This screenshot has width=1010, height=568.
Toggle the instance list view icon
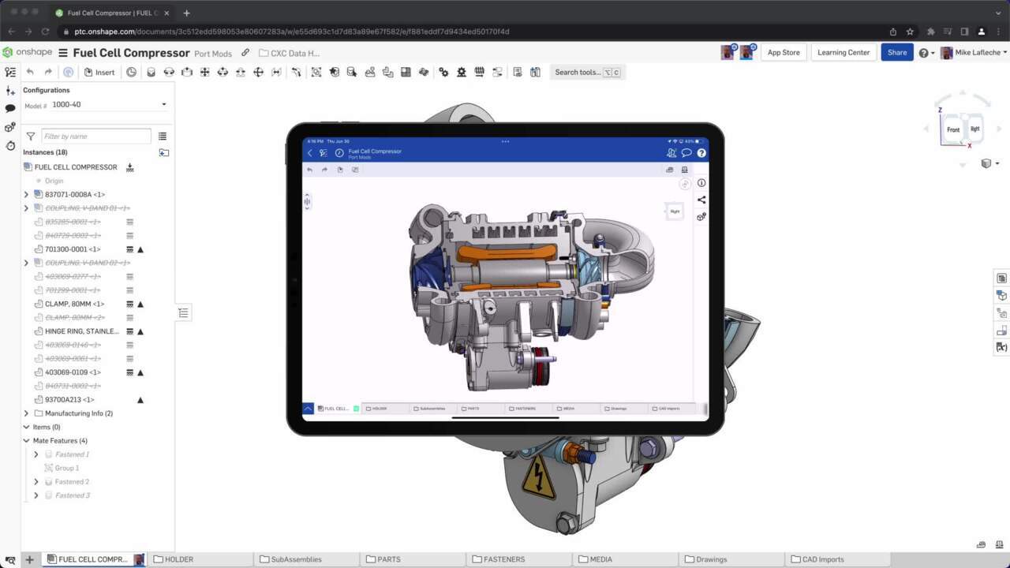coord(163,136)
